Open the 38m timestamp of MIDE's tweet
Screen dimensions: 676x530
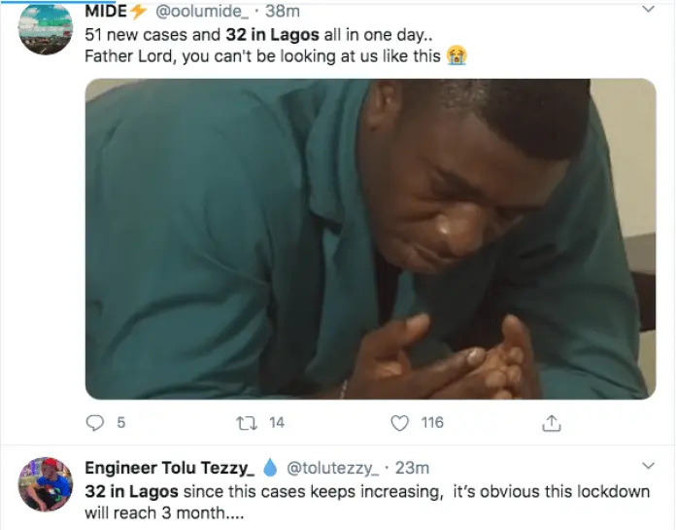point(283,12)
